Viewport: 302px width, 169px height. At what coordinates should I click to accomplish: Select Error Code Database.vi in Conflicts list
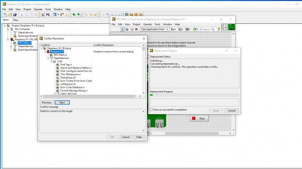tap(72, 88)
